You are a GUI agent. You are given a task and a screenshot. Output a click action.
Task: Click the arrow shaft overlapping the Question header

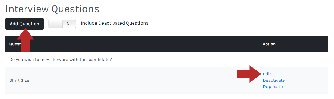tap(25, 45)
